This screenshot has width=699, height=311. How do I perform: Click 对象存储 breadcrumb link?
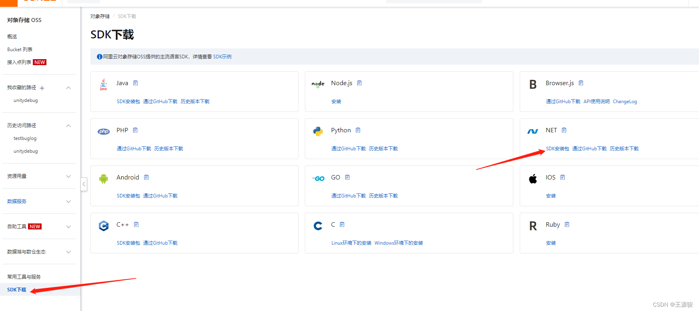(x=100, y=16)
